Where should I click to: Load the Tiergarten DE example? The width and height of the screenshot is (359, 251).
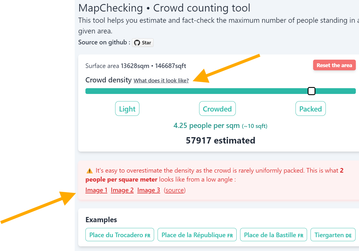(x=333, y=235)
